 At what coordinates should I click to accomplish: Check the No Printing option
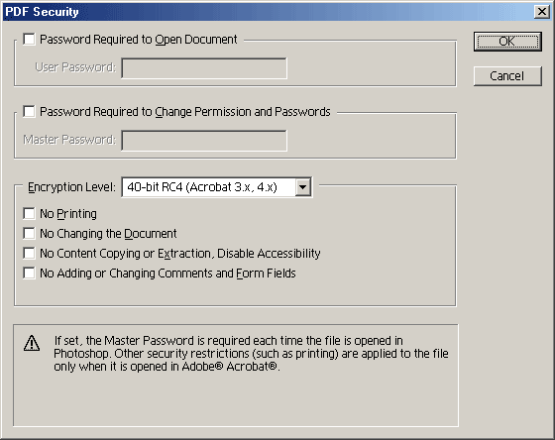point(29,213)
